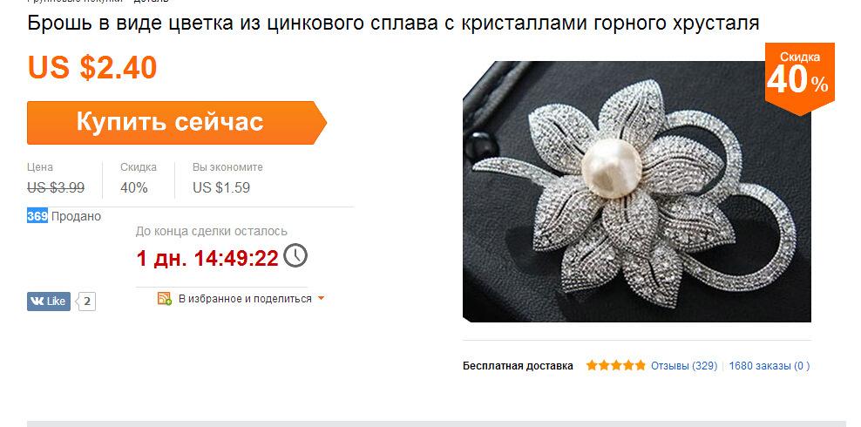
Task: Click the Бесплатная доставка label
Action: (518, 366)
